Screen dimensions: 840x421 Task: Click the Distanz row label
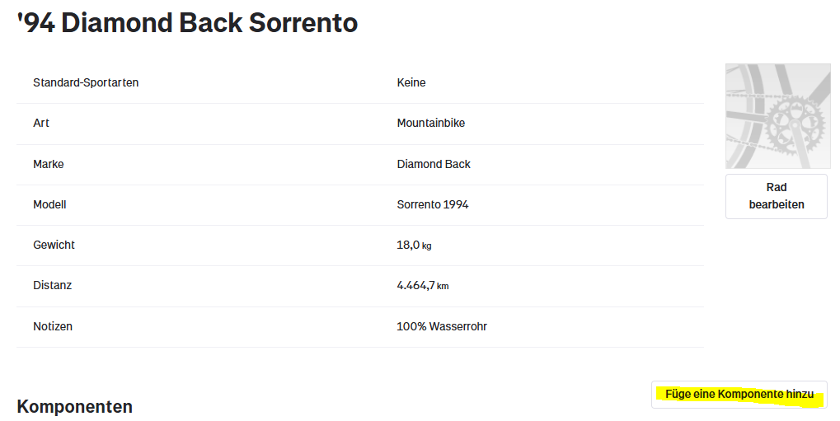pos(52,285)
